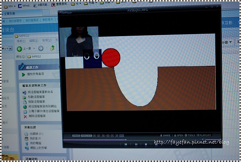Click the video tasks film-strip icon
This screenshot has width=241, height=162.
pos(22,66)
